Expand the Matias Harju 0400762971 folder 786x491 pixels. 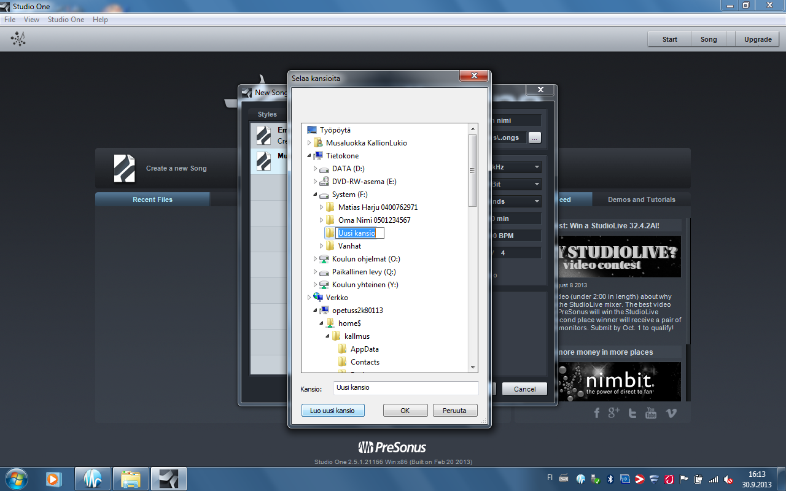click(x=321, y=207)
